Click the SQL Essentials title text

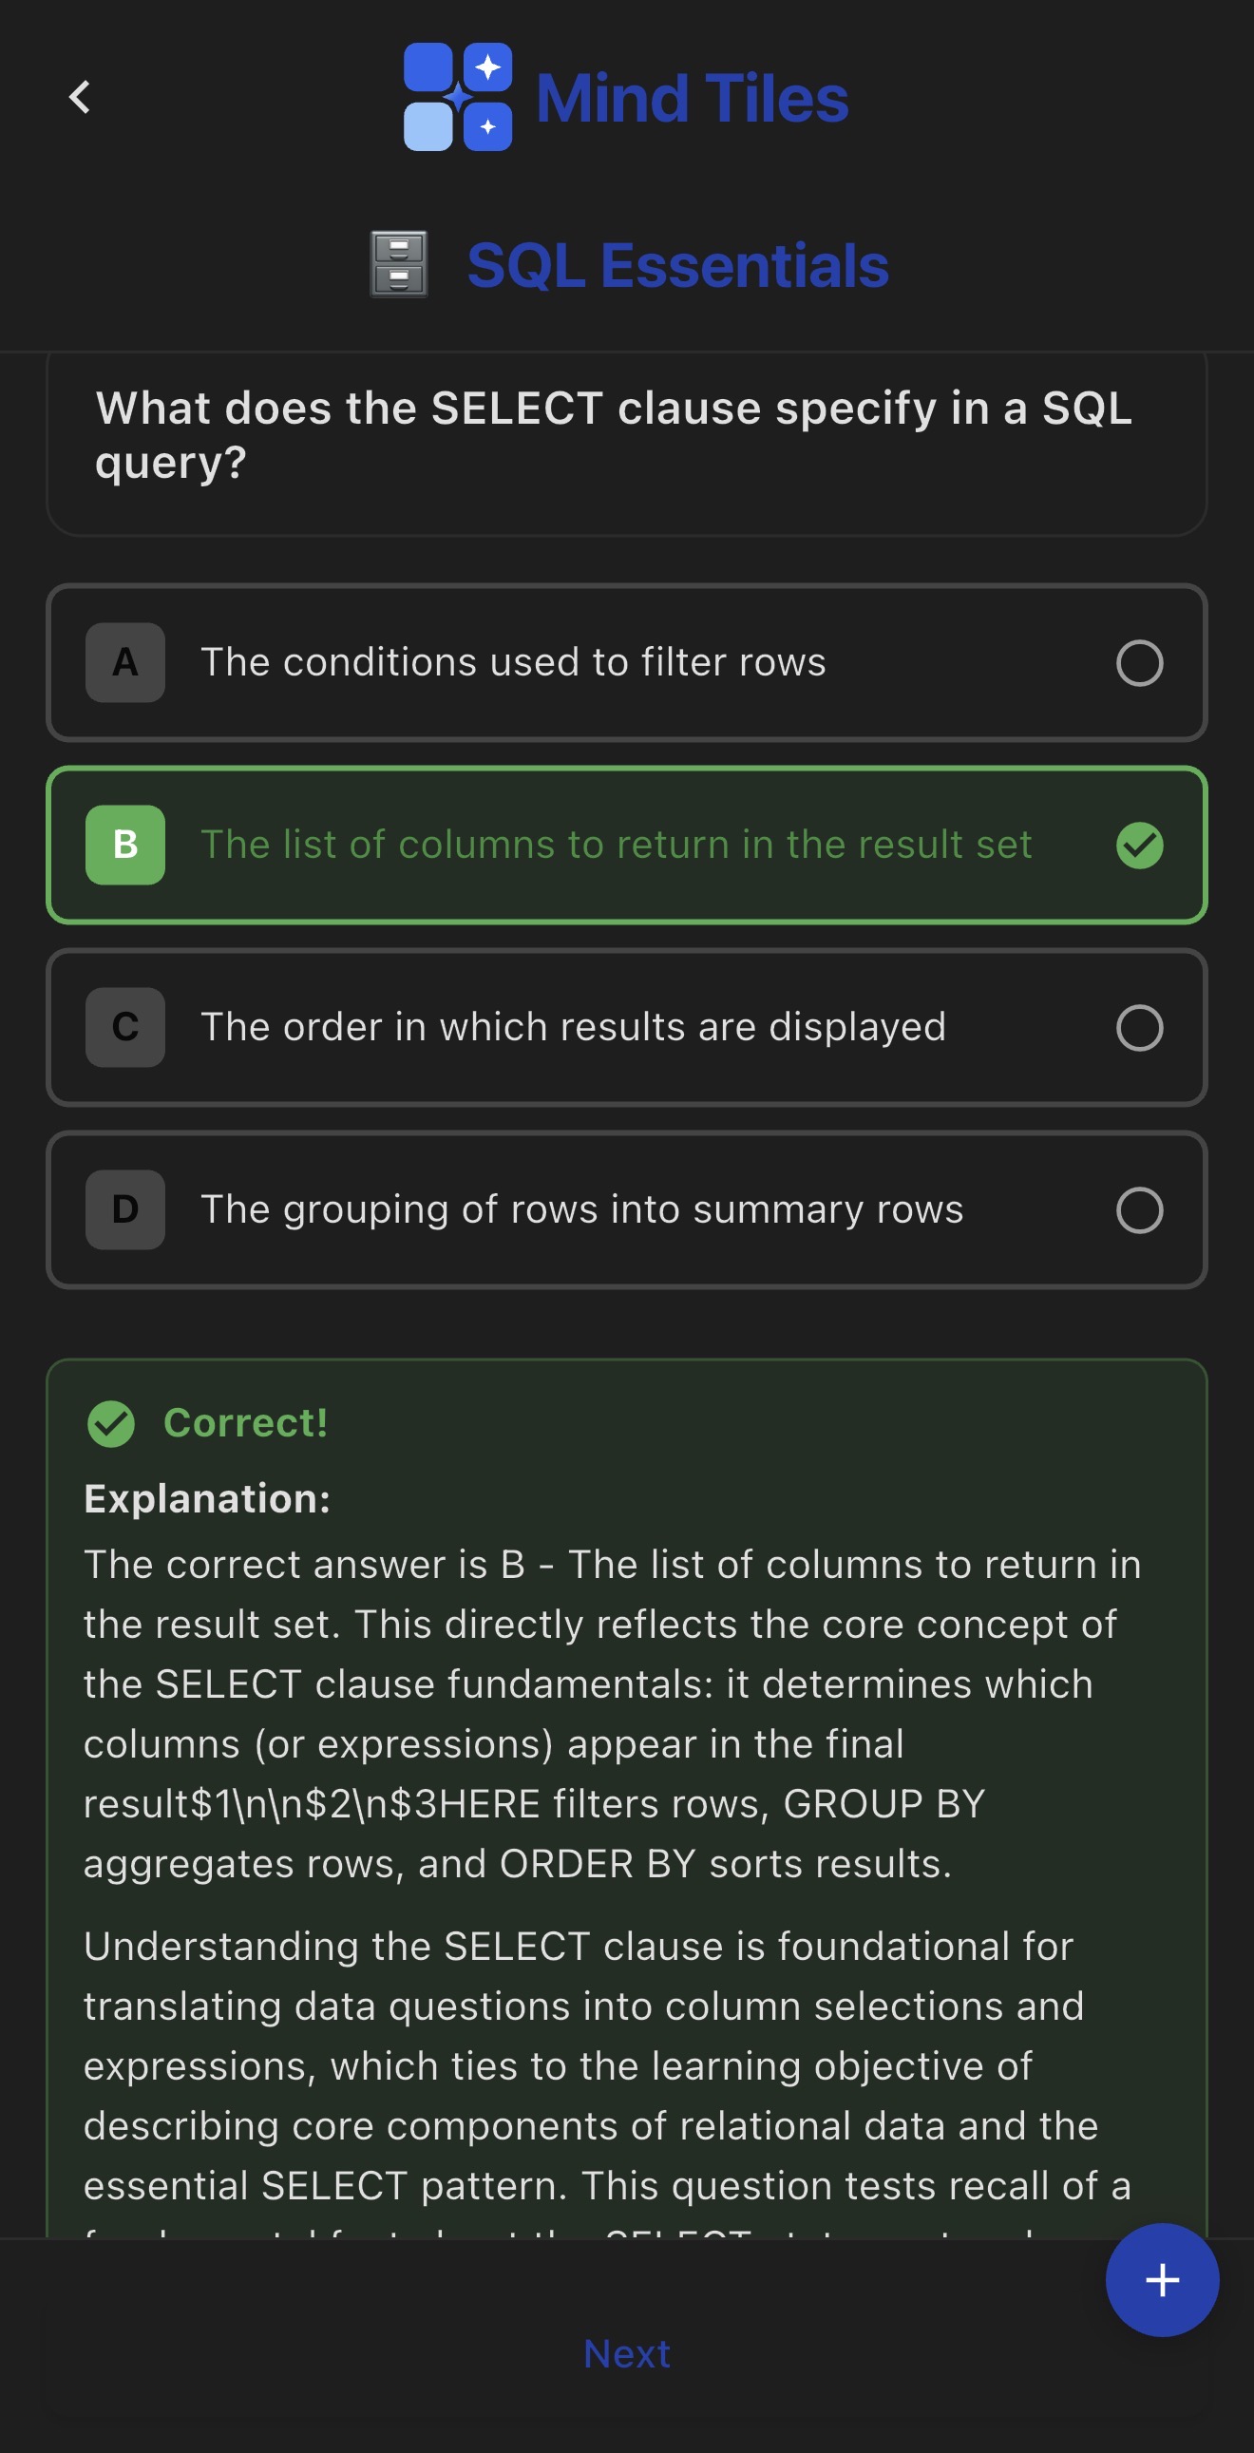pyautogui.click(x=677, y=265)
